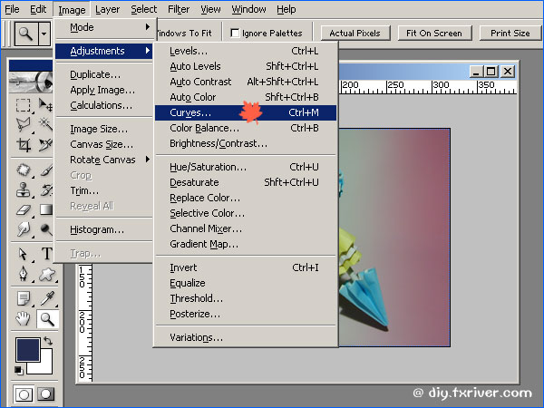Select the Hand tool
This screenshot has height=408, width=544.
[23, 319]
